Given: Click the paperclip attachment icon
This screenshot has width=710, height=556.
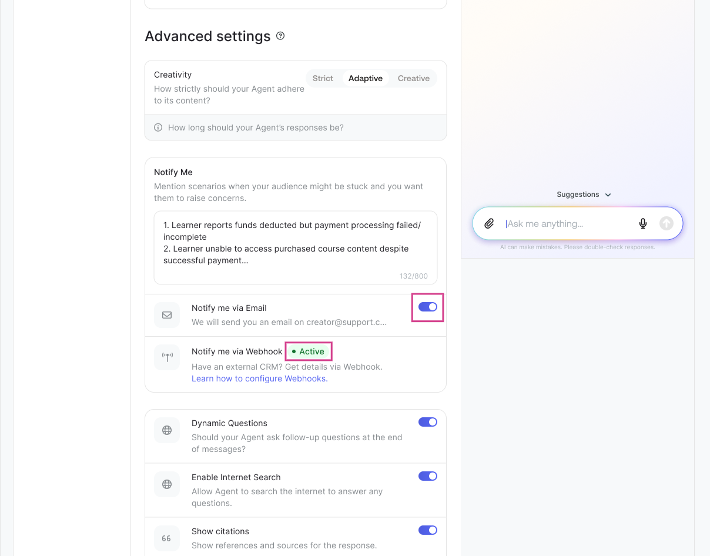Looking at the screenshot, I should coord(489,223).
